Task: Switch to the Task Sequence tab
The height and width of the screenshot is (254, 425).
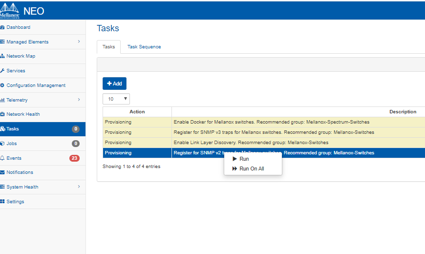Action: click(144, 47)
